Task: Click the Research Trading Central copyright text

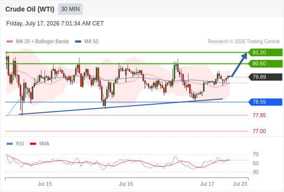Action: tap(244, 42)
